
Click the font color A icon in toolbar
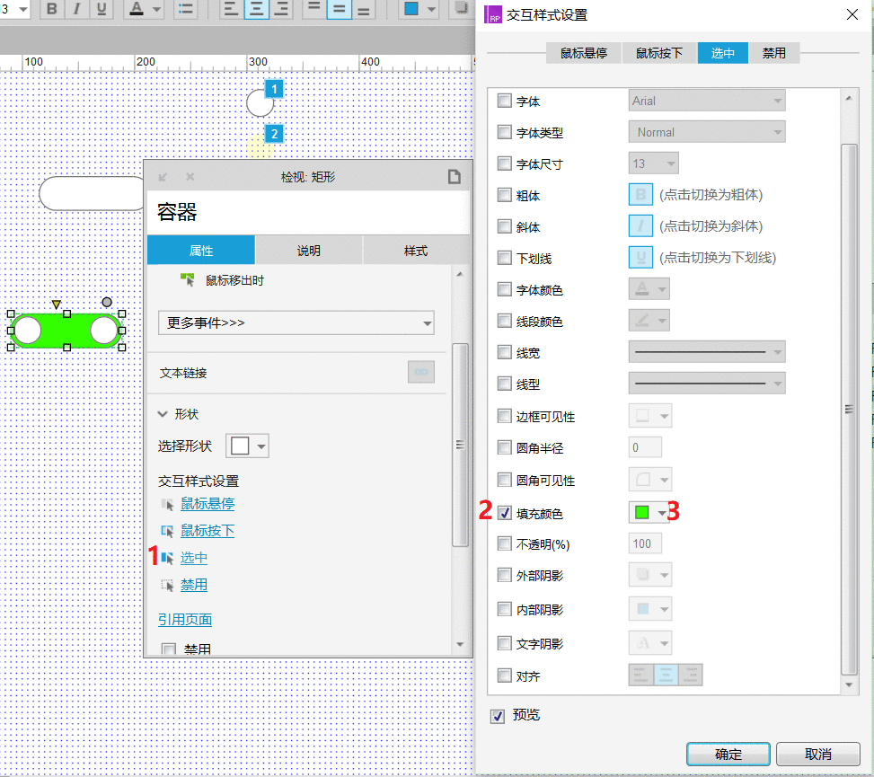137,9
